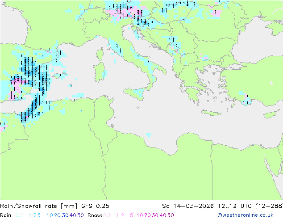Click the Snow legend value 30

155,215
